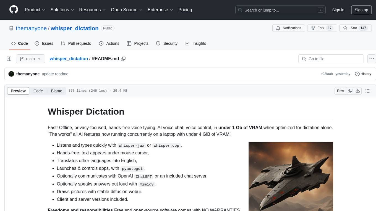Open the document outline icon
The height and width of the screenshot is (211, 376).
coord(367,91)
